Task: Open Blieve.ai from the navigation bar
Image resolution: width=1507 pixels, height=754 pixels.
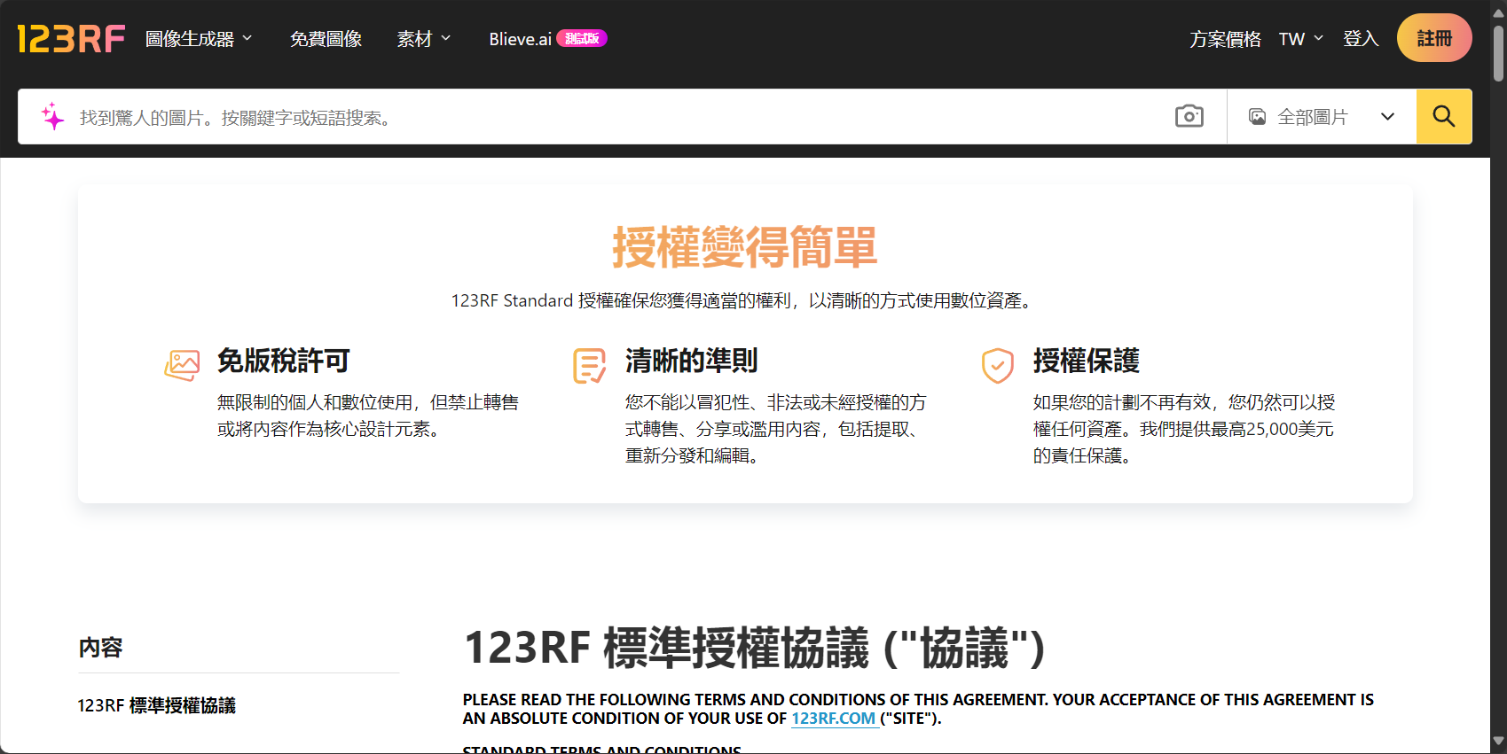Action: click(520, 39)
